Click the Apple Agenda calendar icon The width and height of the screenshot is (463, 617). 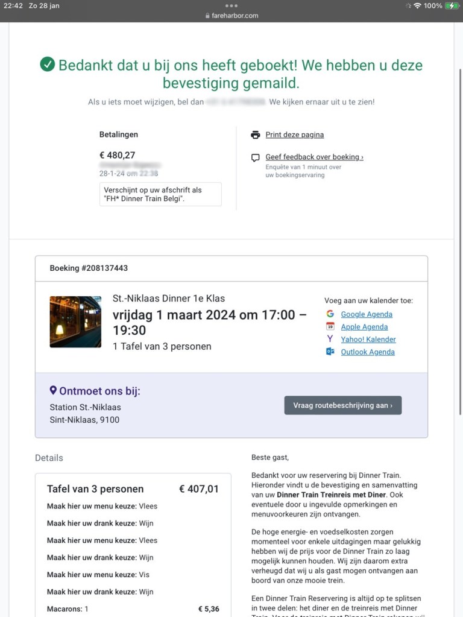[330, 326]
